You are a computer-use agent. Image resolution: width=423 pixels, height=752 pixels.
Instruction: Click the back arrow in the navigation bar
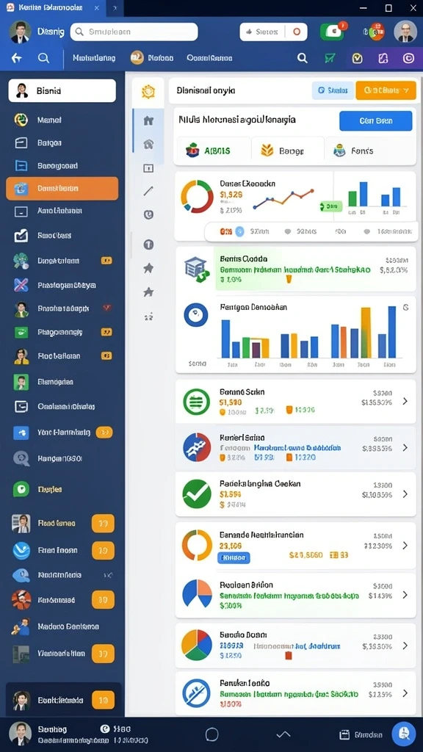point(17,58)
